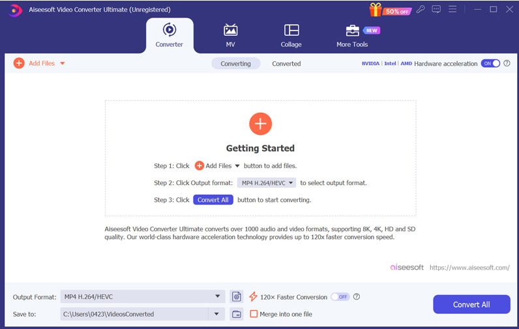Click the NVIDIA label
519x329 pixels.
click(370, 63)
